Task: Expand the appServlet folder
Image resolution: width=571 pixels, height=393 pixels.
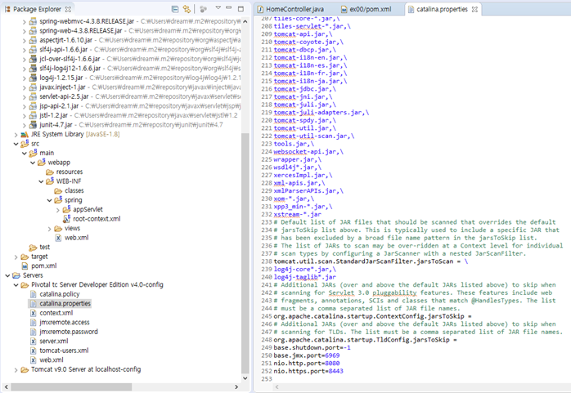Action: 57,210
